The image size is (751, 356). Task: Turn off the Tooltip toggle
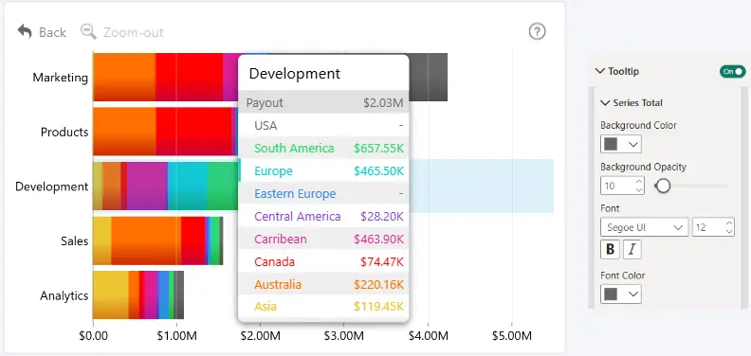732,71
